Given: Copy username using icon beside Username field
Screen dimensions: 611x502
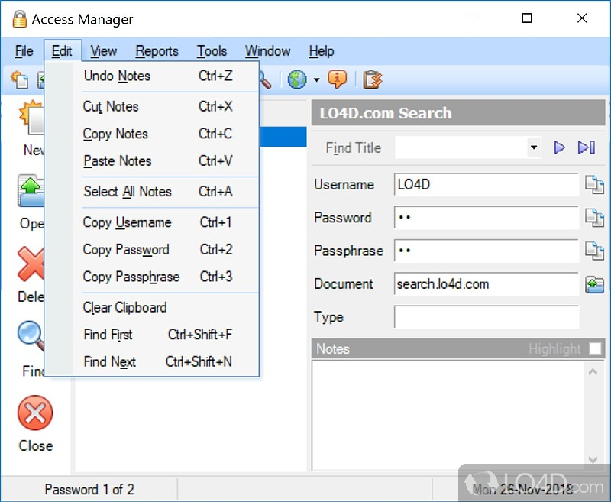Looking at the screenshot, I should (594, 185).
